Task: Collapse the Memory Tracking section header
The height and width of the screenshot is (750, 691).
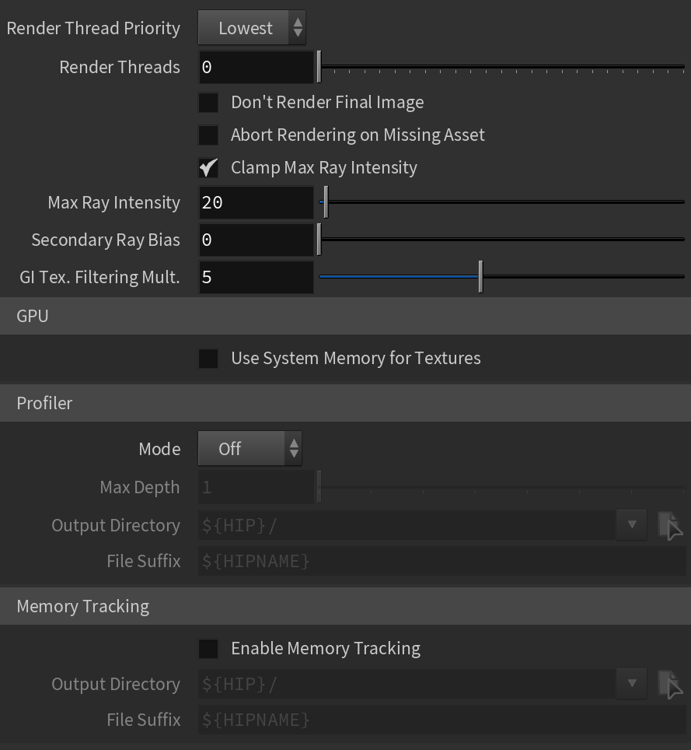Action: [x=345, y=607]
